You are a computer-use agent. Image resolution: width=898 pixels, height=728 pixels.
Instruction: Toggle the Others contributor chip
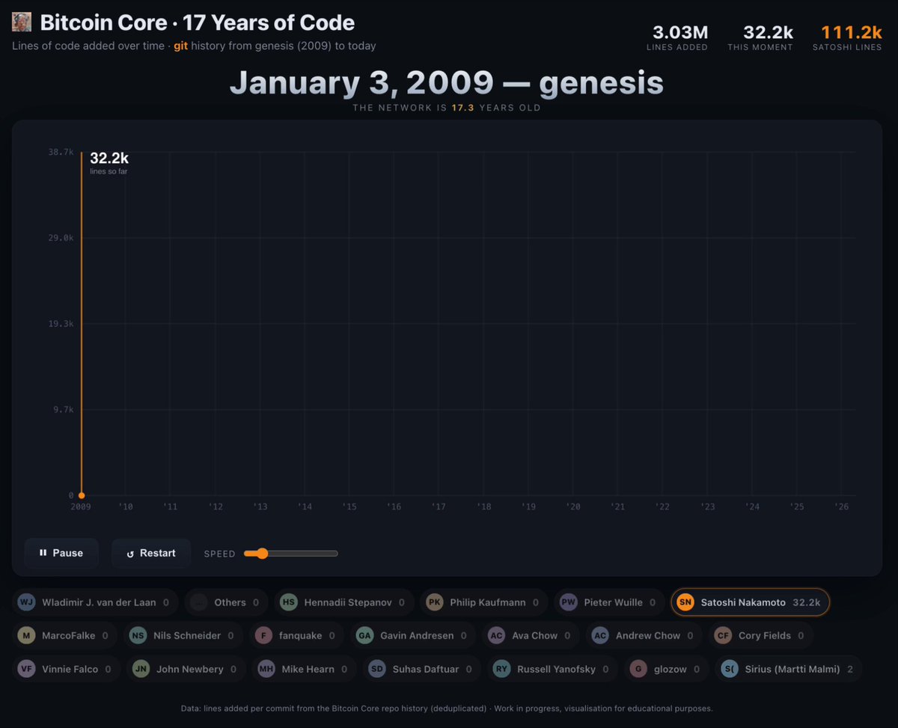(x=227, y=602)
